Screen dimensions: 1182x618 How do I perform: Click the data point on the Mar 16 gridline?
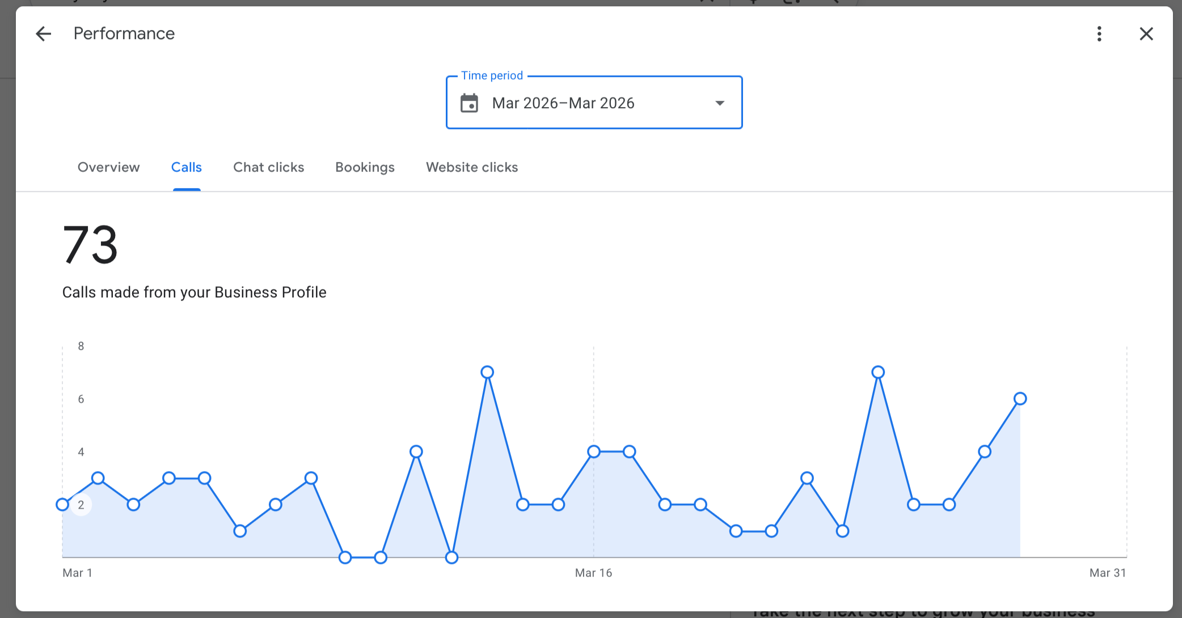coord(594,451)
